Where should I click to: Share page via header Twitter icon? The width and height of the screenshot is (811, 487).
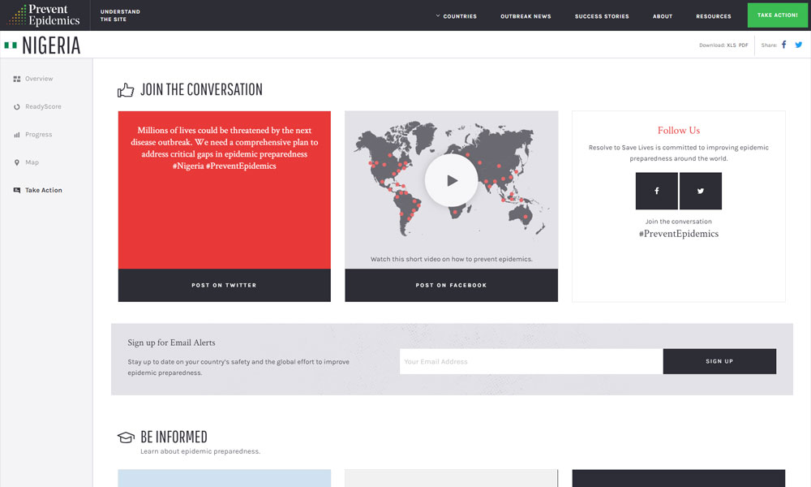(799, 45)
